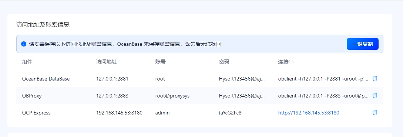Copy the OBProxy connection string
This screenshot has height=137, width=403.
tap(375, 96)
